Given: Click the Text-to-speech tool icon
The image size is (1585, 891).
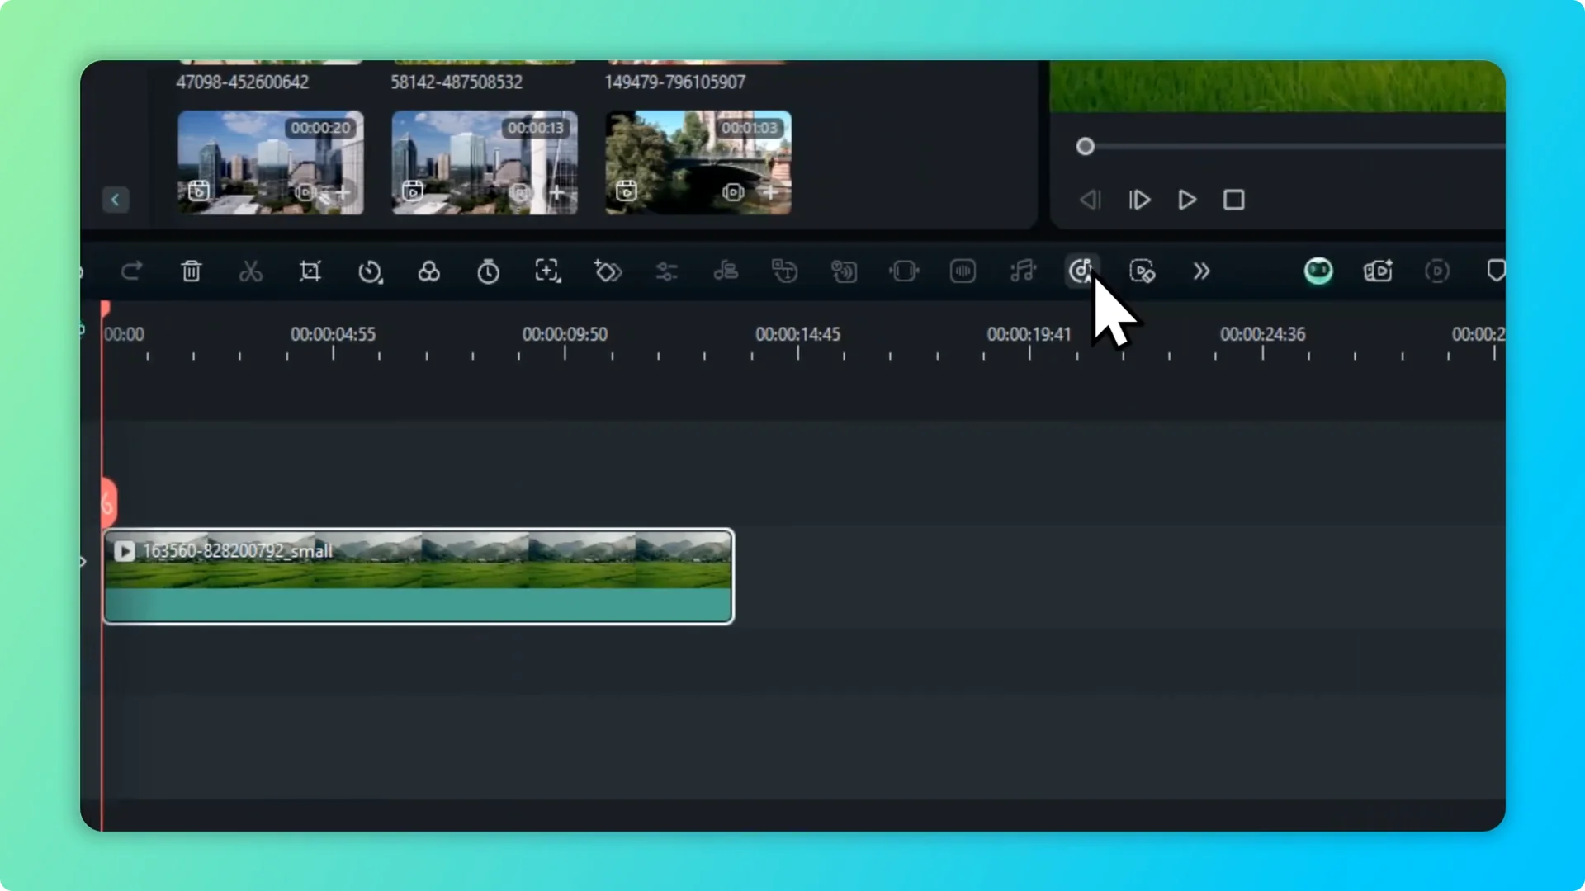Looking at the screenshot, I should [x=844, y=271].
